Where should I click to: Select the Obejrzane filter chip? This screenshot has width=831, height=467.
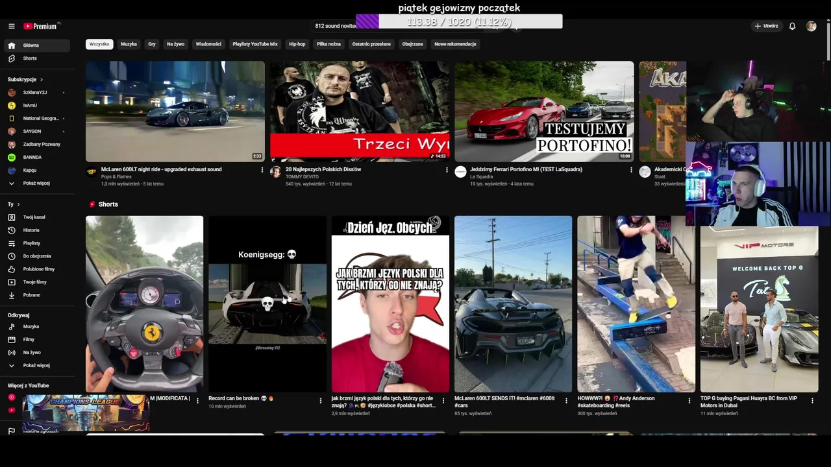pos(412,44)
